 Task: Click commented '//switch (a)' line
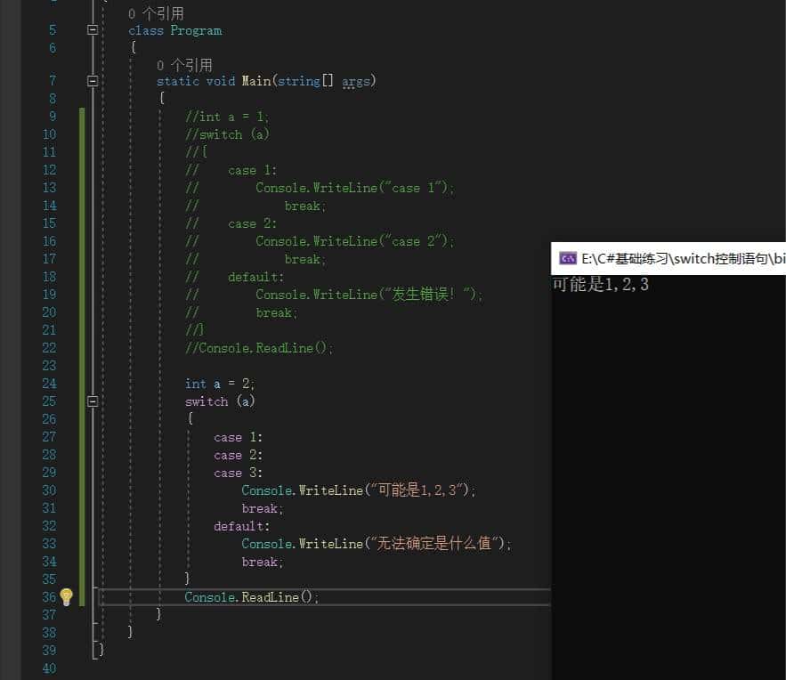pos(227,134)
